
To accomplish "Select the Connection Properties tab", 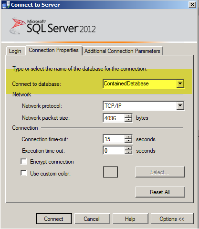I will 54,50.
